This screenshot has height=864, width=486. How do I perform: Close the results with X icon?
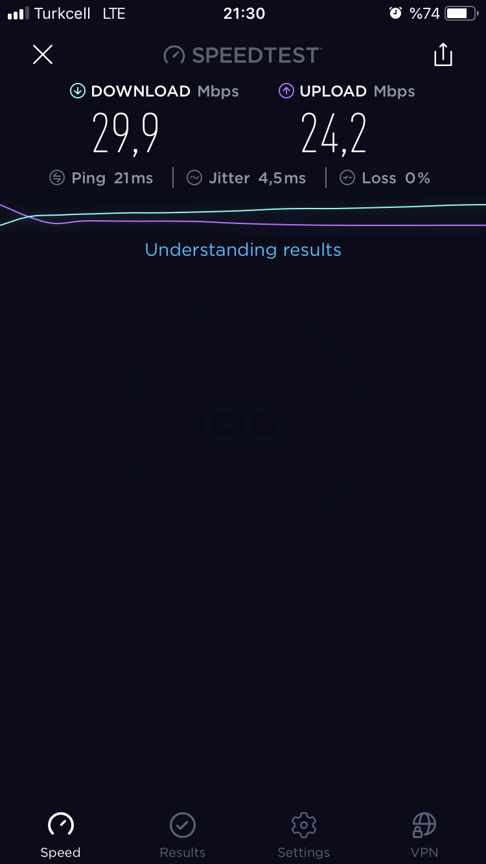tap(43, 54)
